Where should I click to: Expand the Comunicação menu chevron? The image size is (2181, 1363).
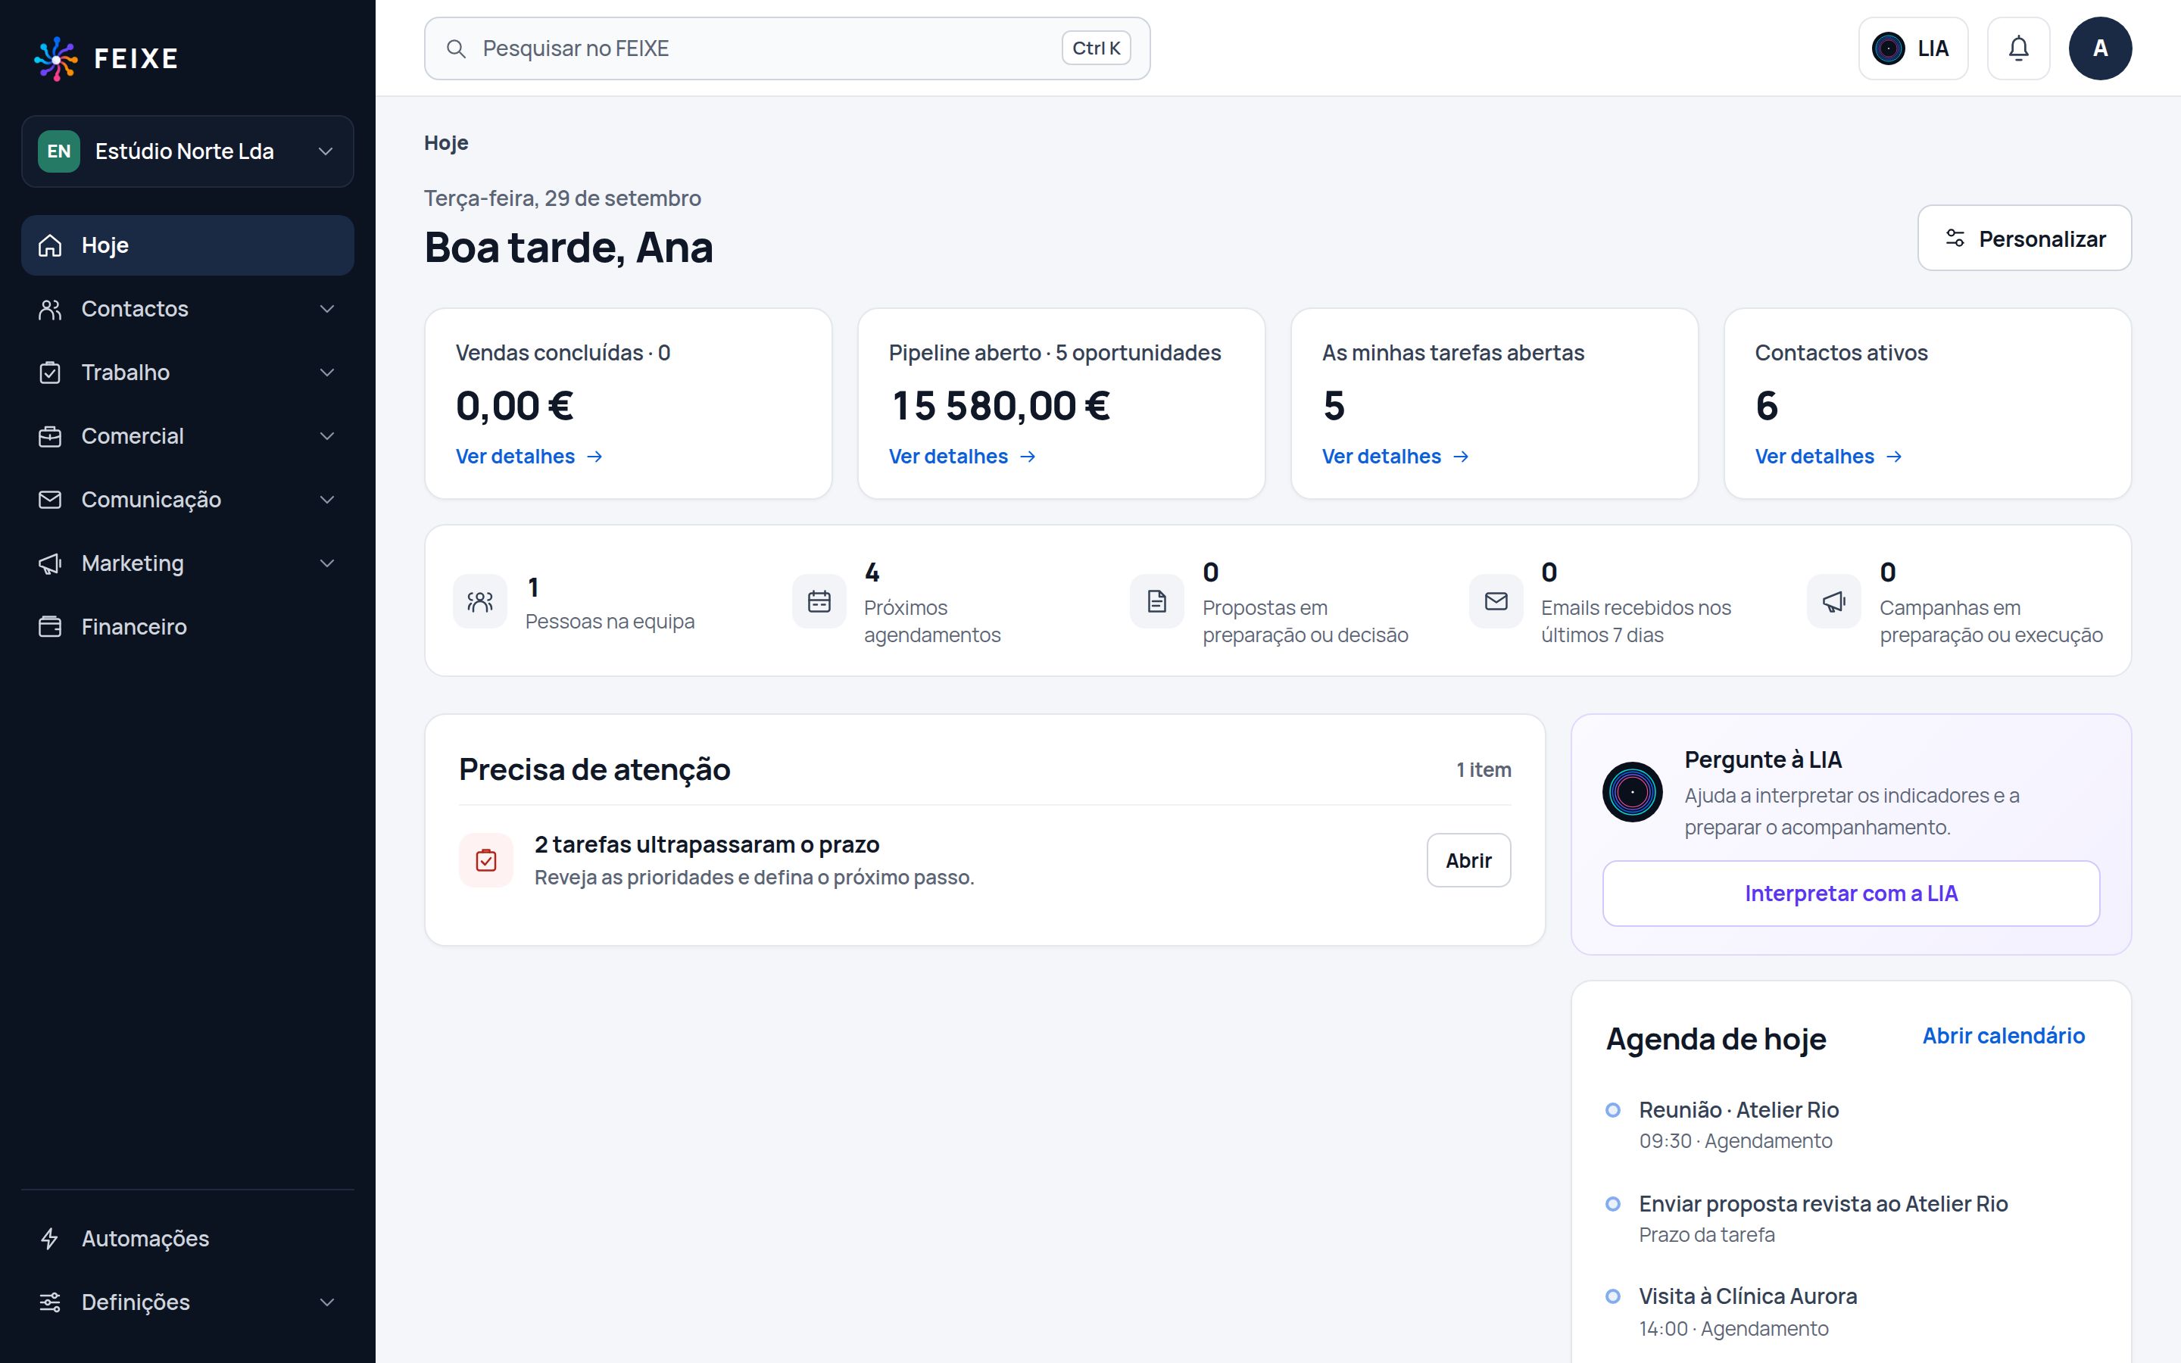tap(326, 500)
